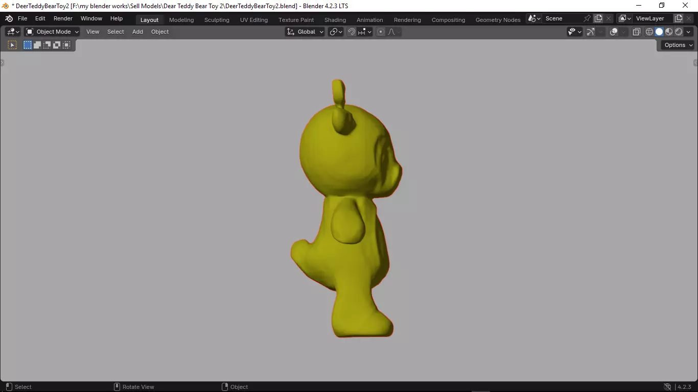
Task: Switch to Solid viewport shading
Action: [x=659, y=32]
